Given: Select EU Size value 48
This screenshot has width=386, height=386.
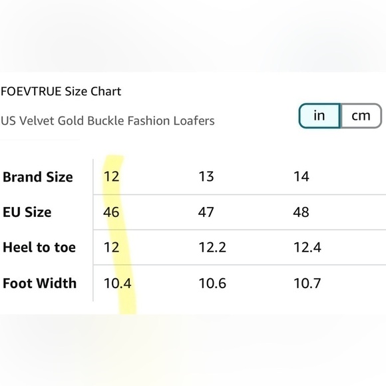Looking at the screenshot, I should coord(301,212).
